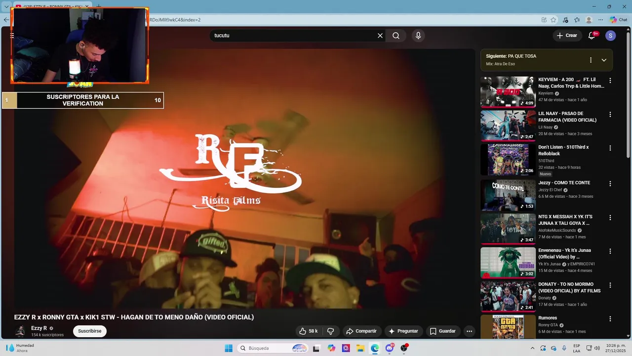Click the taskbar Búsqueda search box

tap(273, 348)
